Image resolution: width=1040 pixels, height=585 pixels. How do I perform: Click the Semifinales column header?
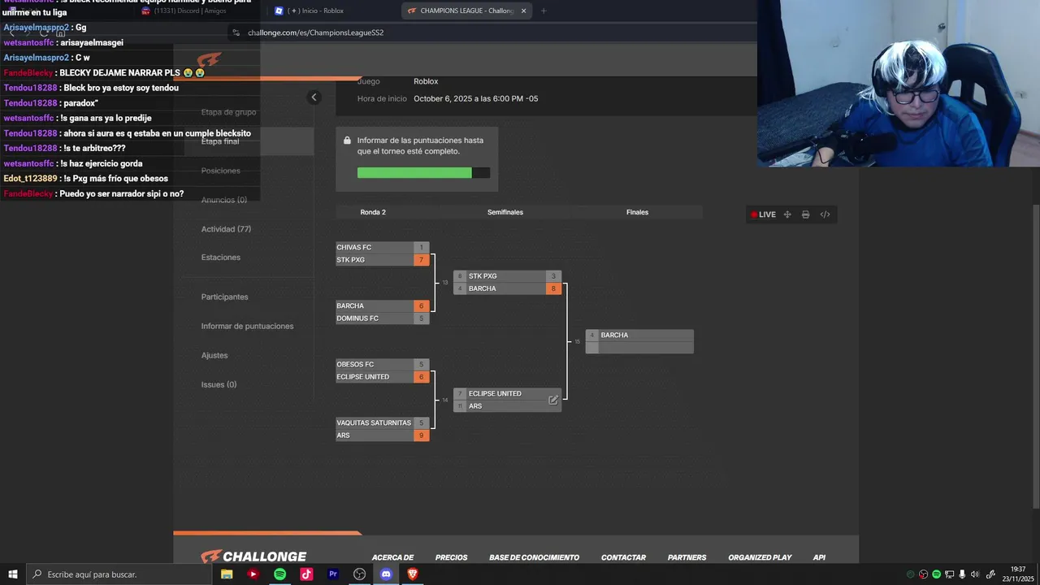[x=505, y=212]
